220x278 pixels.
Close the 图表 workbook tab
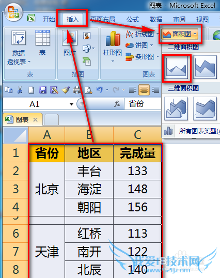point(36,120)
